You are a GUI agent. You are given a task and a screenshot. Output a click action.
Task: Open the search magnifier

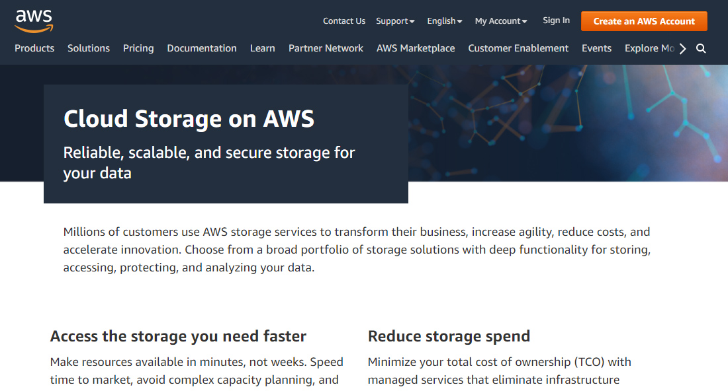tap(700, 48)
